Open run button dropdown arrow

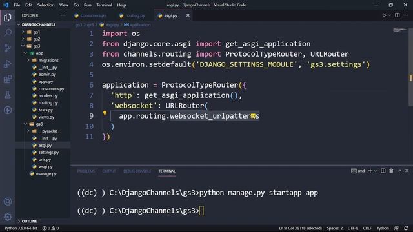point(390,15)
